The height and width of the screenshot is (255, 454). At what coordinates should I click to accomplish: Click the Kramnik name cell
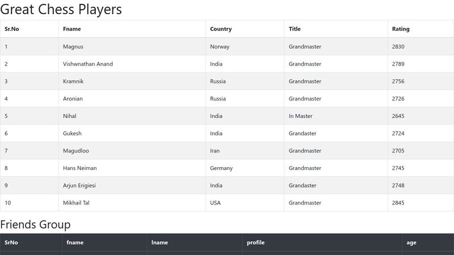[x=73, y=82]
